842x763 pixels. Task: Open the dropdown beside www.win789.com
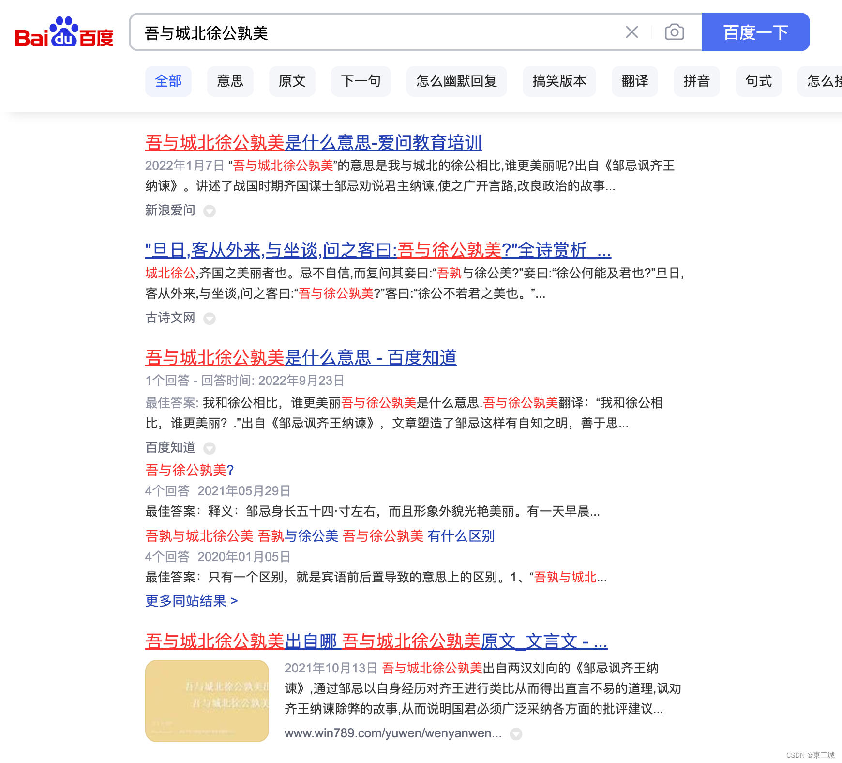point(515,734)
